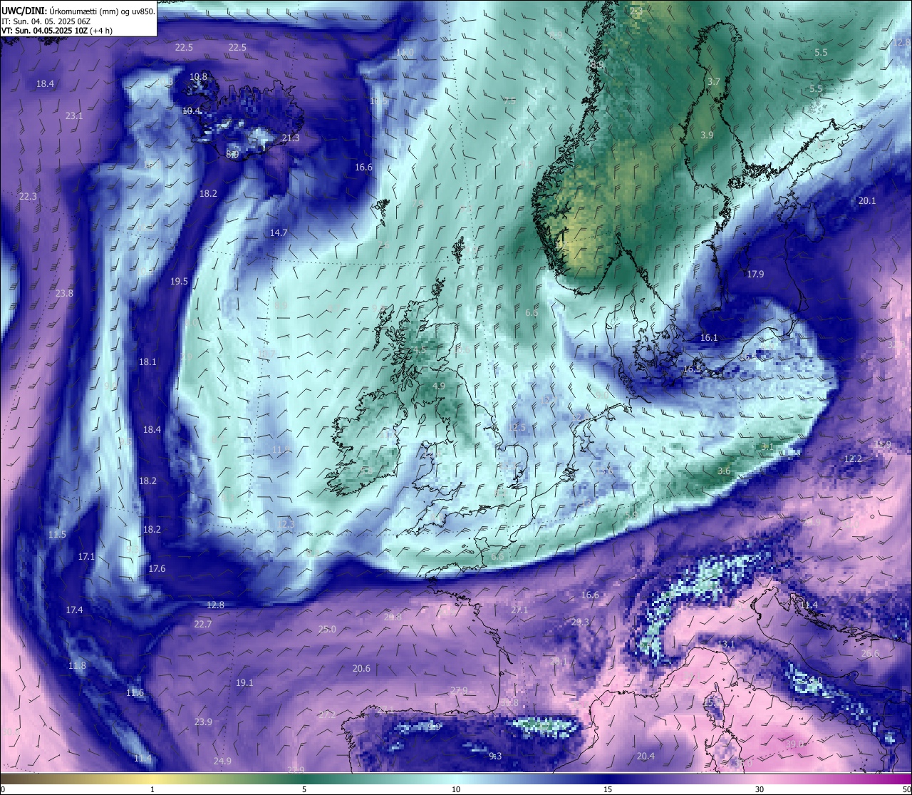The width and height of the screenshot is (912, 795).
Task: Select the 17.1 map value
Action: click(86, 556)
